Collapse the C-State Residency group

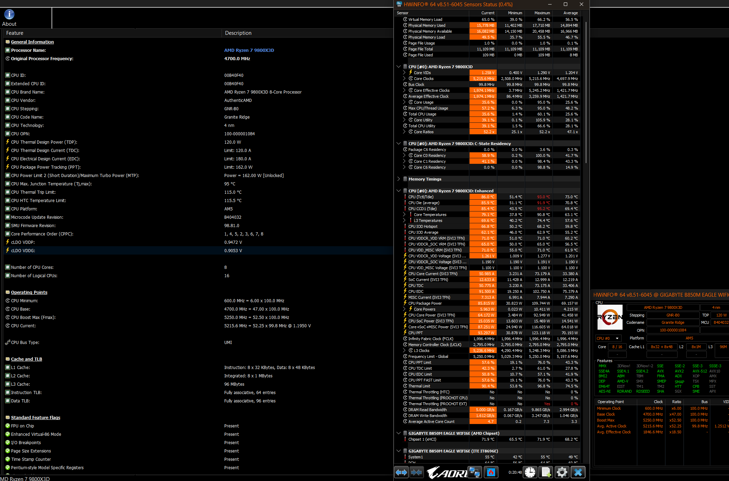399,144
